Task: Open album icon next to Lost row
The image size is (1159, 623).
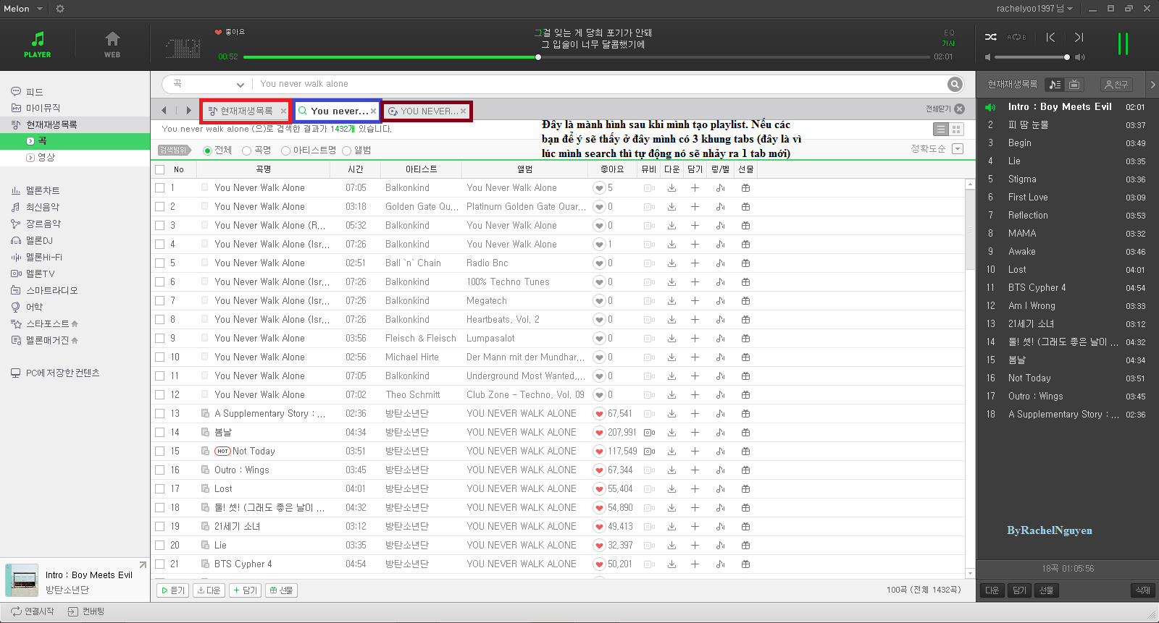Action: pos(205,488)
